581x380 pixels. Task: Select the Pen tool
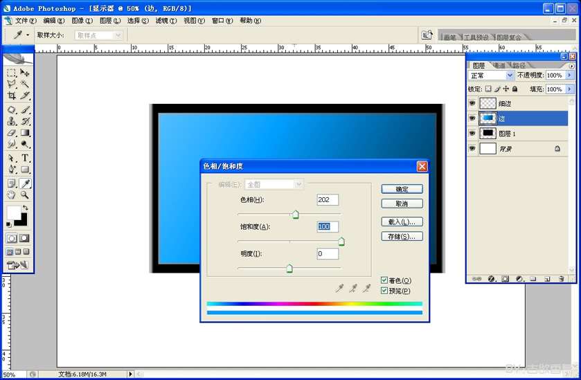(x=12, y=170)
